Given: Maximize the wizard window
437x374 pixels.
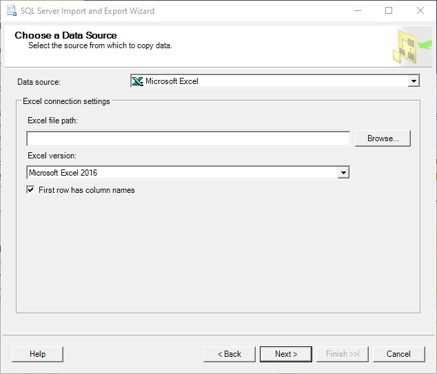Looking at the screenshot, I should [389, 10].
